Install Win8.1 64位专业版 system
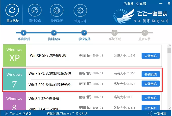The width and height of the screenshot is (172, 116). [151, 108]
